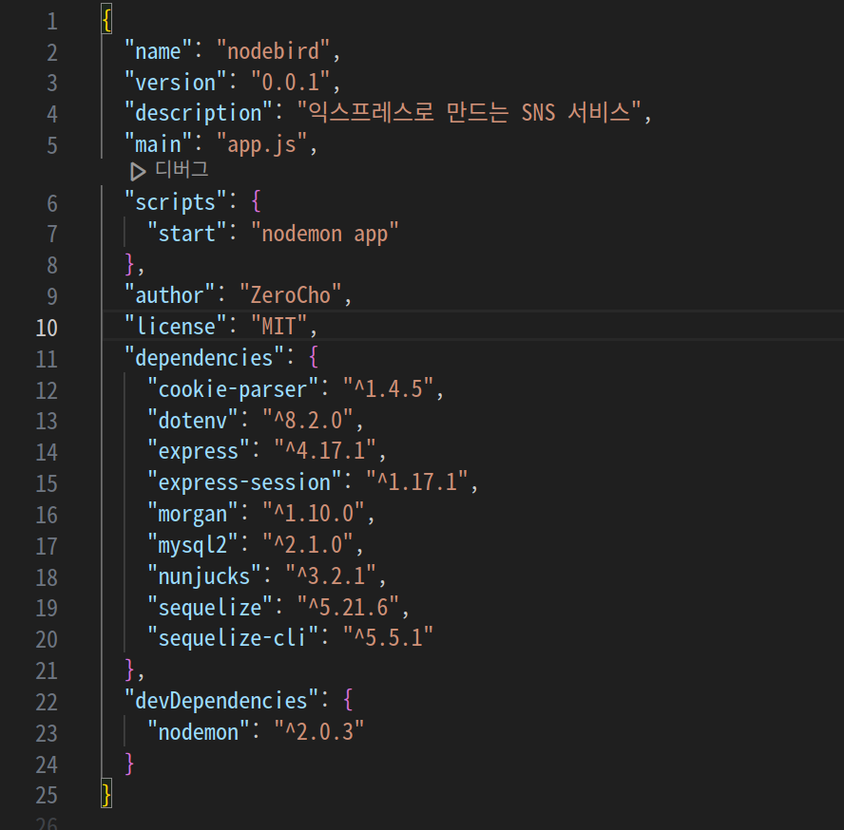Click the "dependencies" key

tap(204, 358)
